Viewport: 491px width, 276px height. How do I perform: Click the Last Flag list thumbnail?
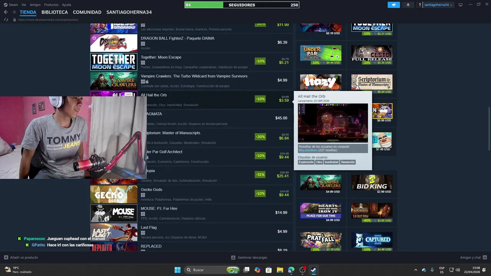click(114, 232)
